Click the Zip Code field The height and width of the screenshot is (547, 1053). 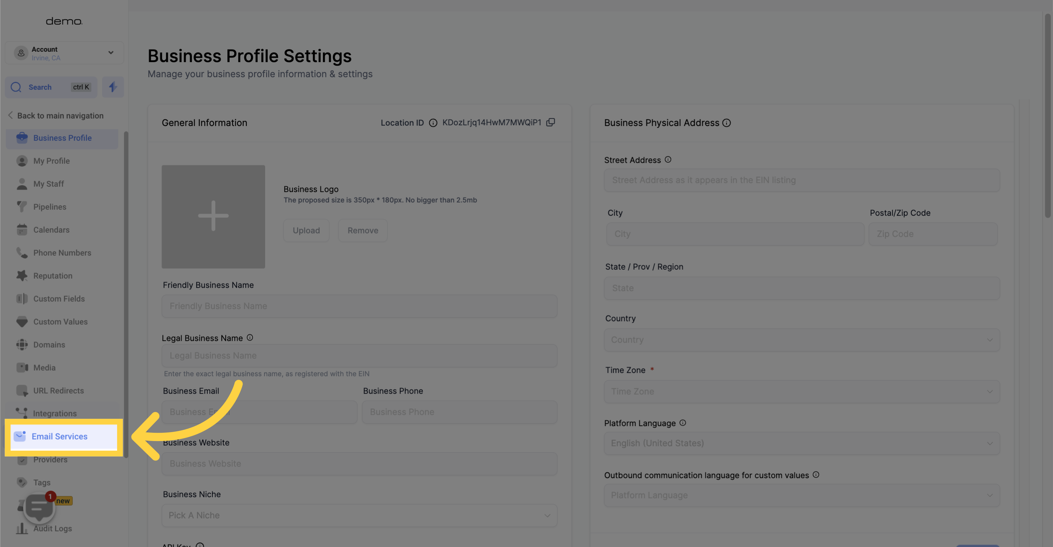tap(933, 234)
